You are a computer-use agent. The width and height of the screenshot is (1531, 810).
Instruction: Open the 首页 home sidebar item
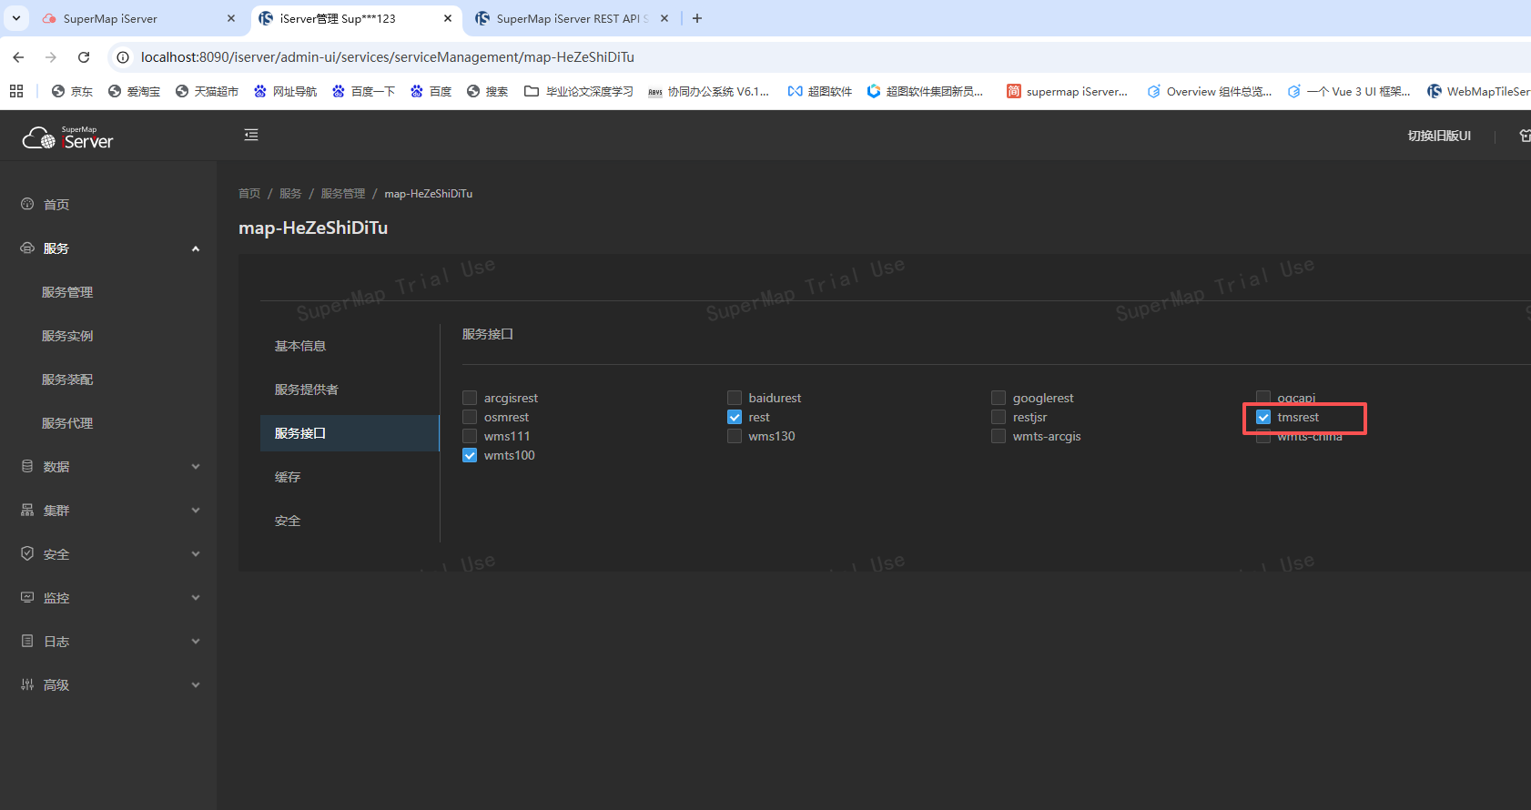pos(56,205)
